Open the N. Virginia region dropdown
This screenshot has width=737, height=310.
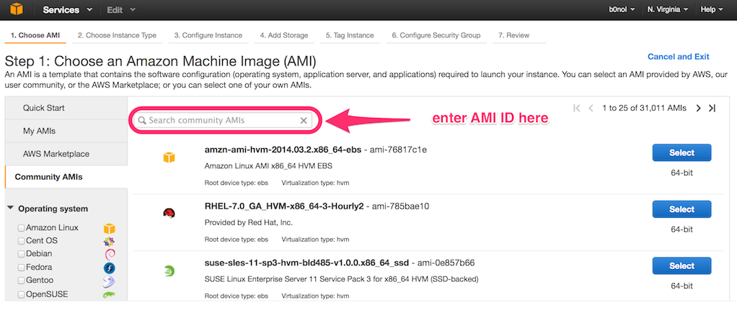(668, 9)
